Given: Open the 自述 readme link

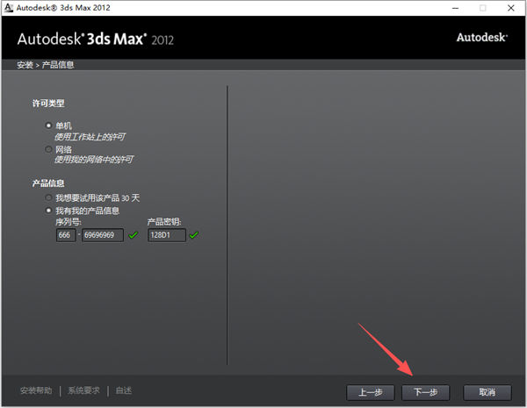Looking at the screenshot, I should point(124,390).
